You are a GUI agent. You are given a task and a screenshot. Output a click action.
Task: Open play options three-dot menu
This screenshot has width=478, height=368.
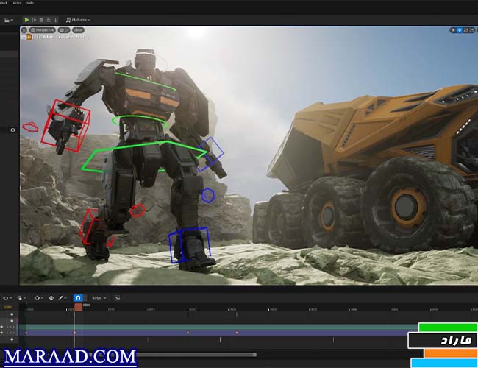[x=55, y=20]
